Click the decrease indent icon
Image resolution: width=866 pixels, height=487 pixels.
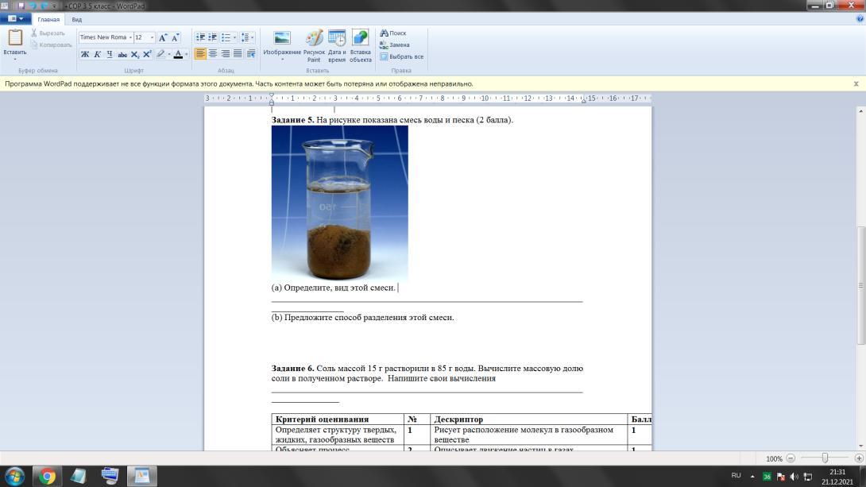pyautogui.click(x=200, y=37)
